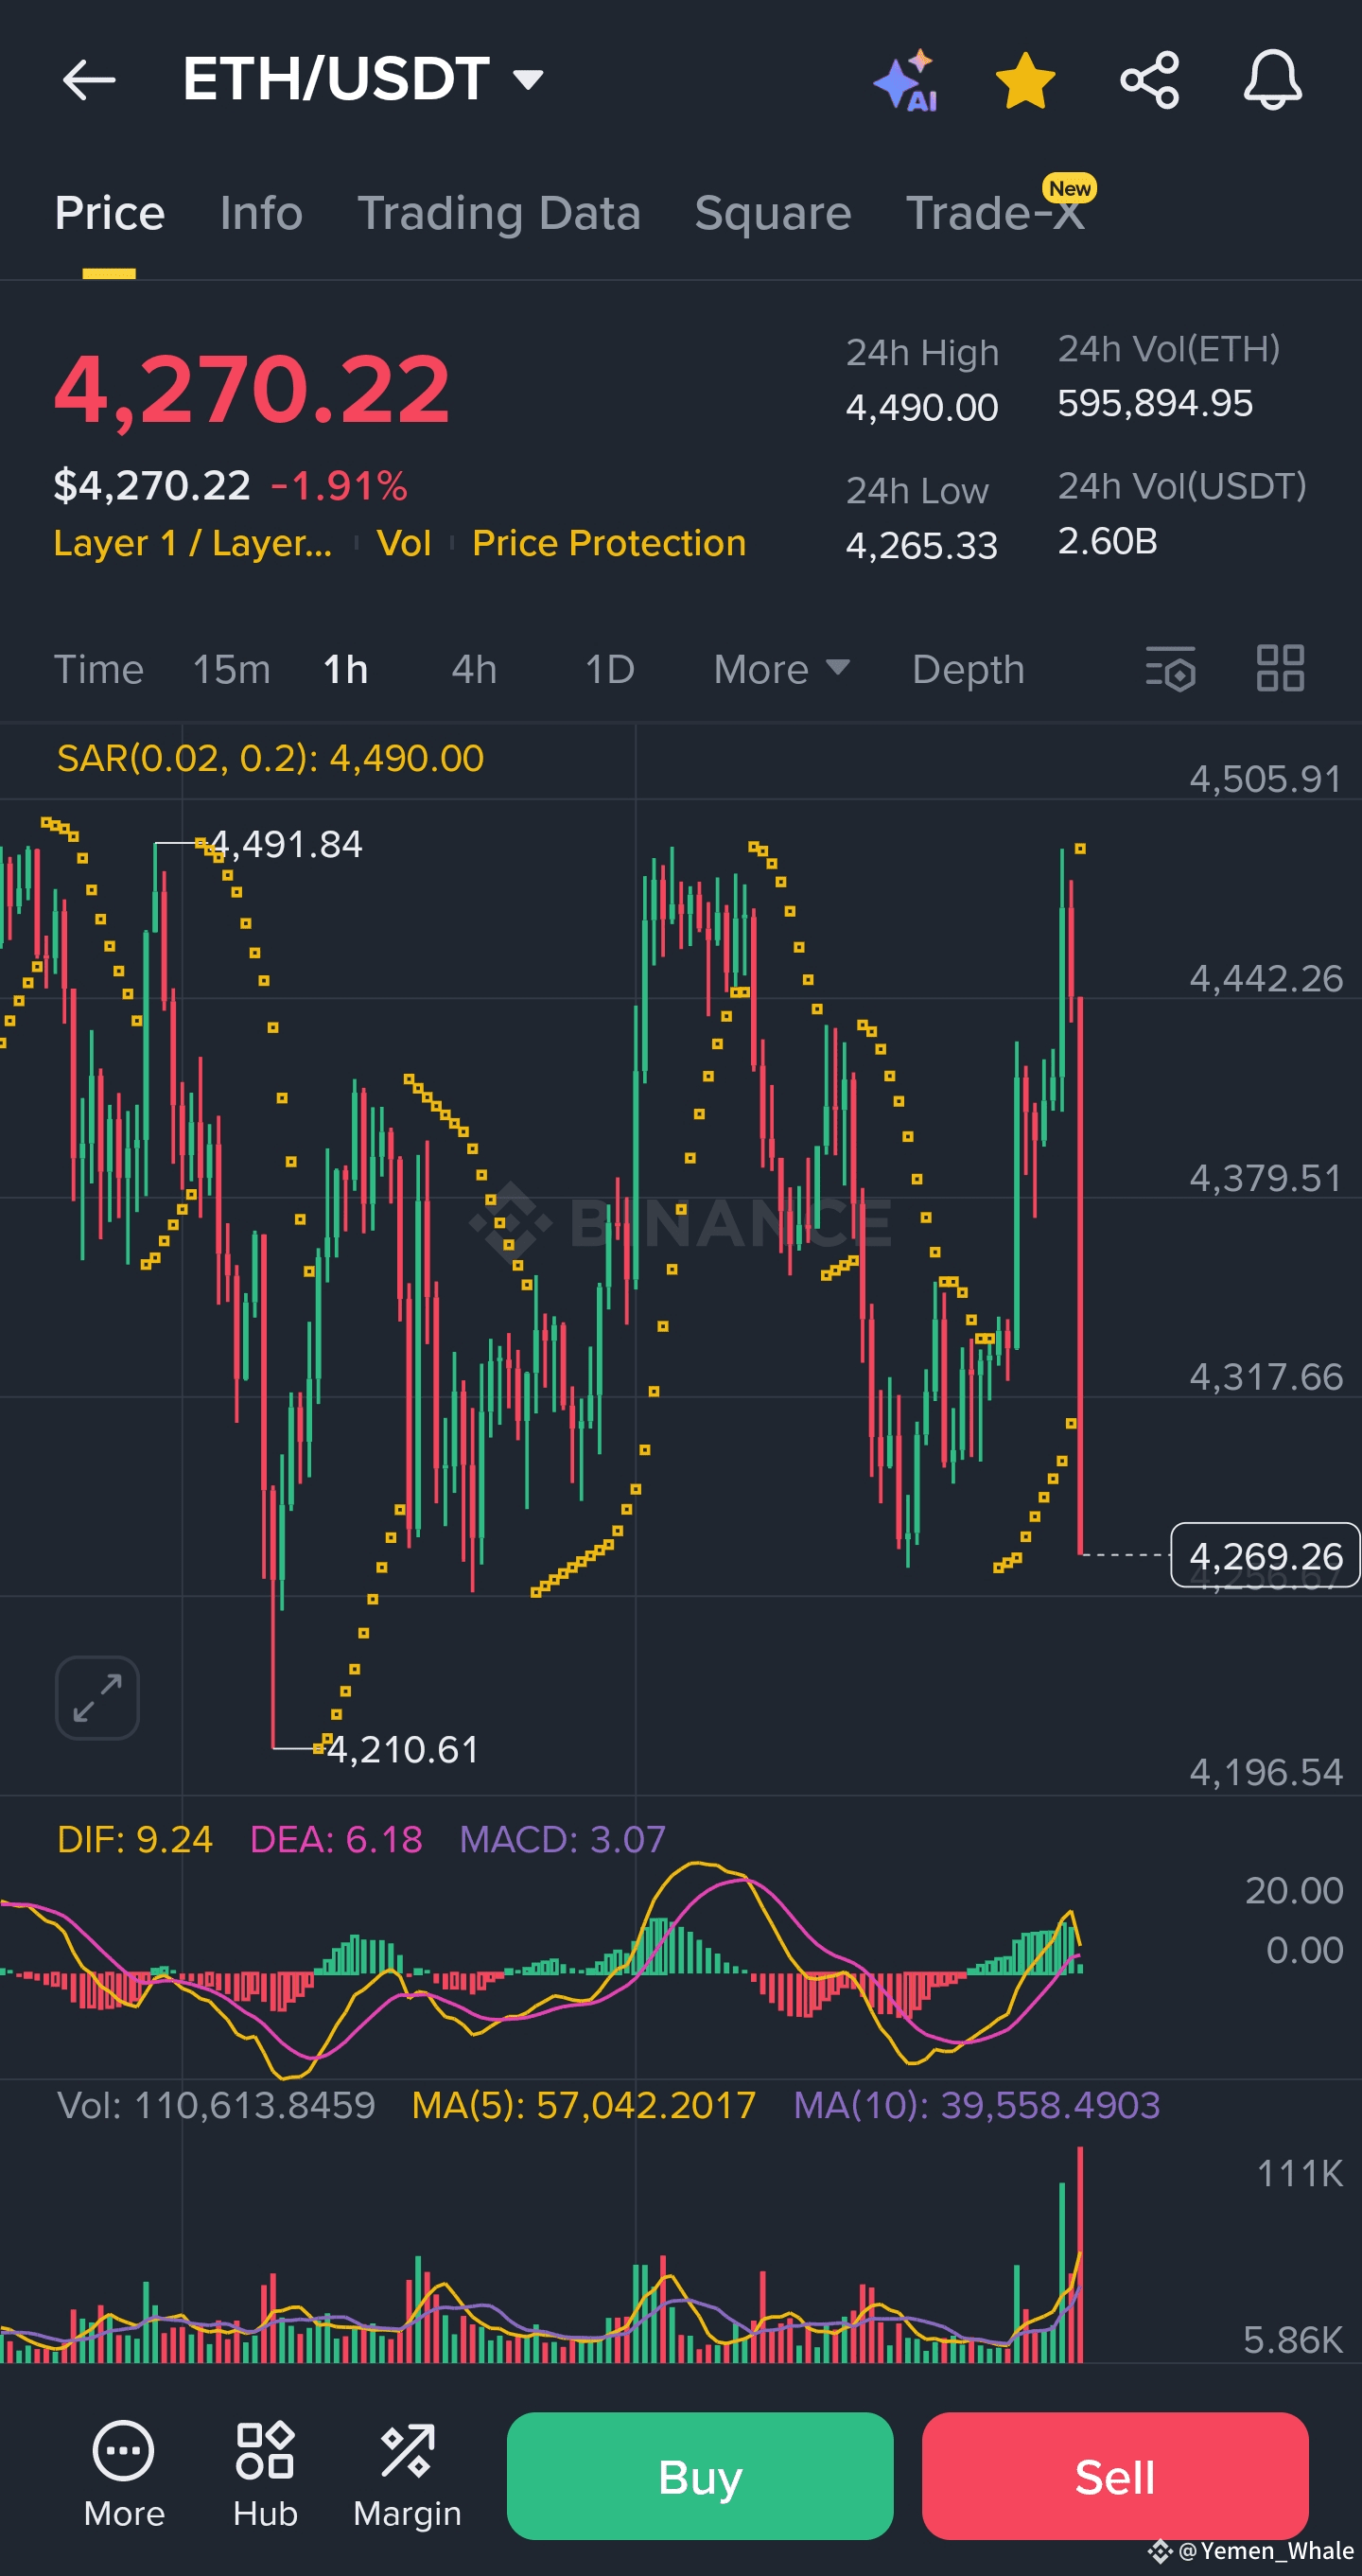Image resolution: width=1362 pixels, height=2576 pixels.
Task: Tap the back arrow icon
Action: [88, 80]
